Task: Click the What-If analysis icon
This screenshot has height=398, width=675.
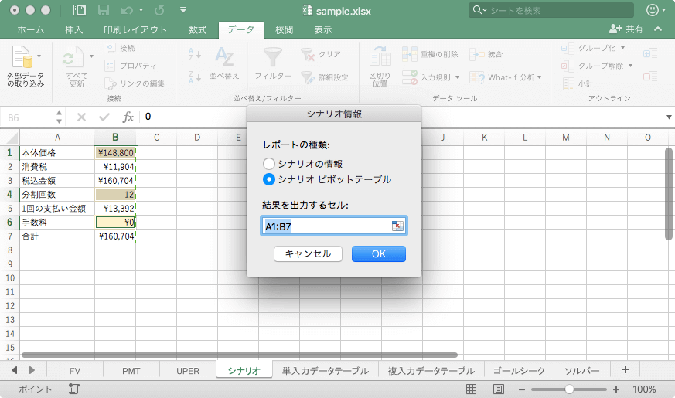Action: [x=477, y=77]
